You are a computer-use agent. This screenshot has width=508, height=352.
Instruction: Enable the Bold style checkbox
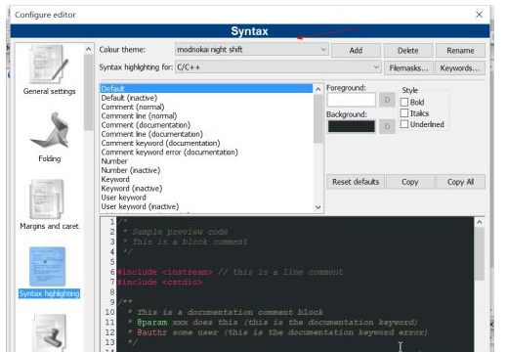click(404, 102)
